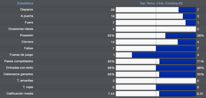The image size is (206, 98).
Task: Click the 7.44 average rating value
Action: pos(111,94)
